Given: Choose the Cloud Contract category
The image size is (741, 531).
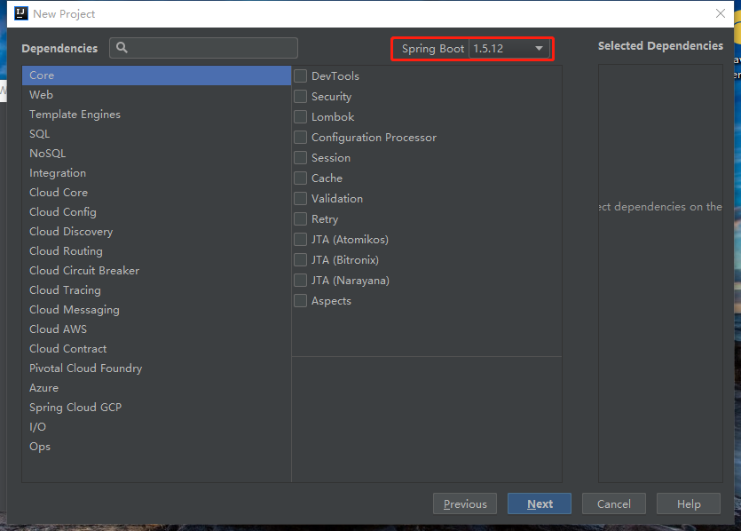Looking at the screenshot, I should click(x=156, y=349).
